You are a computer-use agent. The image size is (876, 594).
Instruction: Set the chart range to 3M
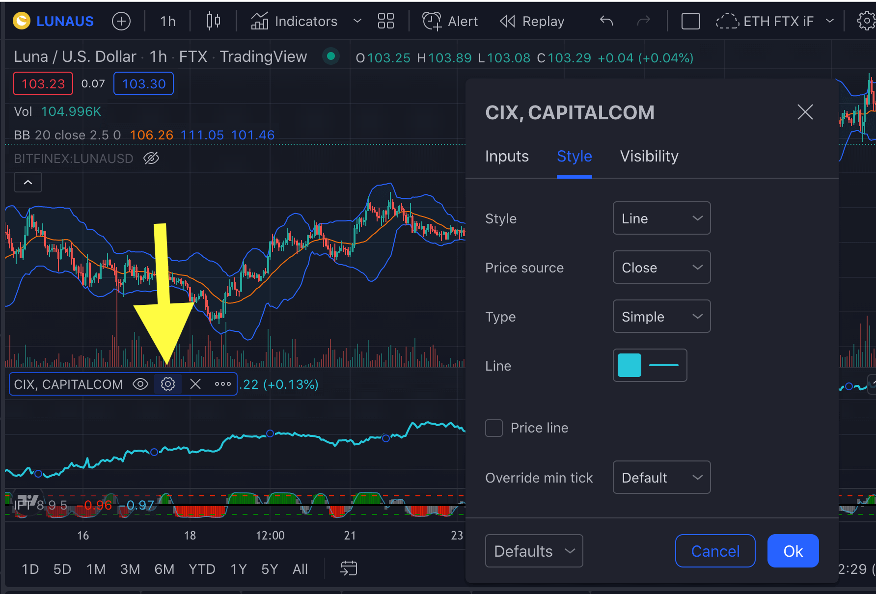pyautogui.click(x=130, y=569)
